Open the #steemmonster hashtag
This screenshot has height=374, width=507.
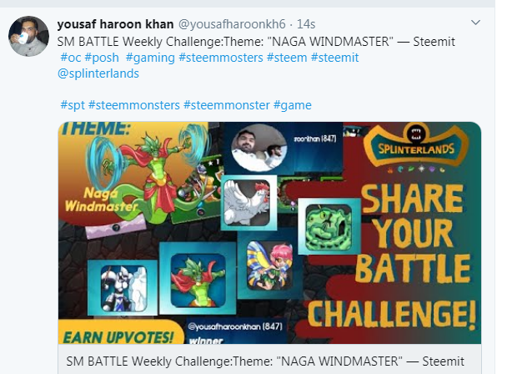[226, 105]
